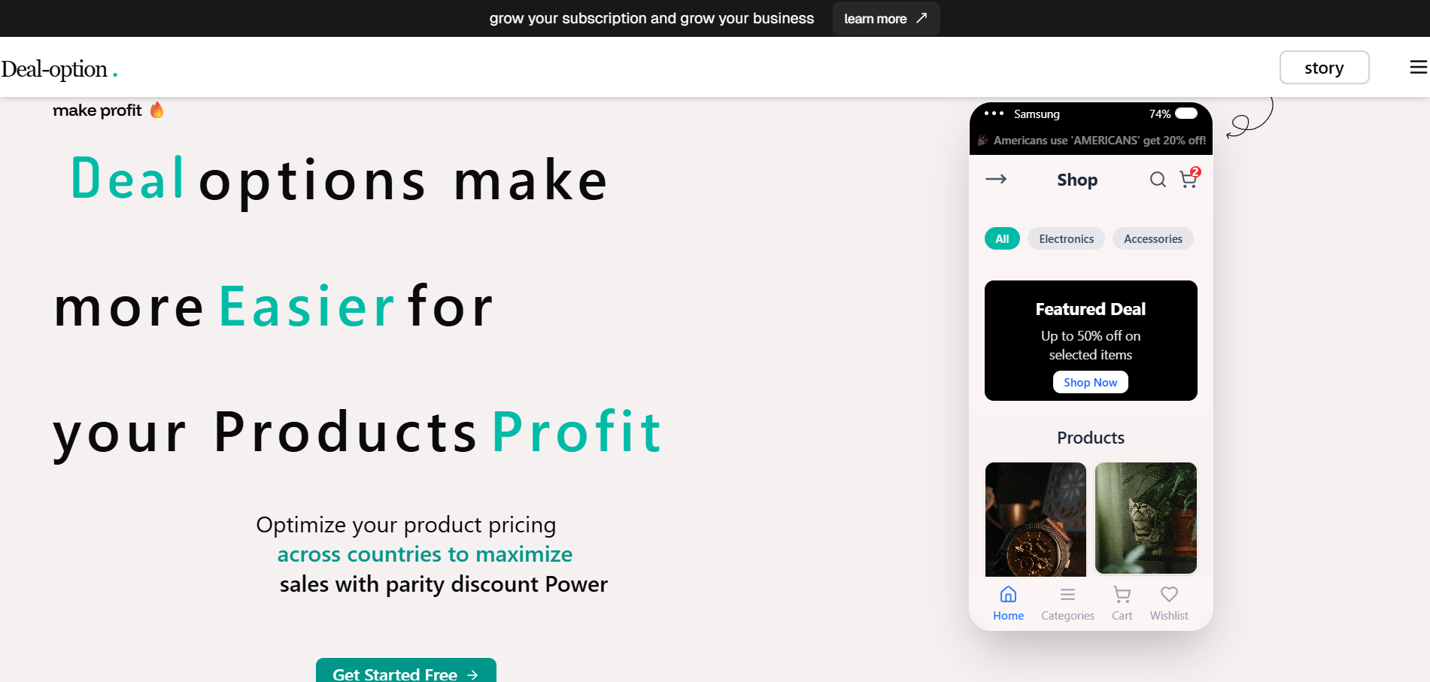The width and height of the screenshot is (1430, 682).
Task: Click the back arrow beside Shop
Action: pos(996,179)
